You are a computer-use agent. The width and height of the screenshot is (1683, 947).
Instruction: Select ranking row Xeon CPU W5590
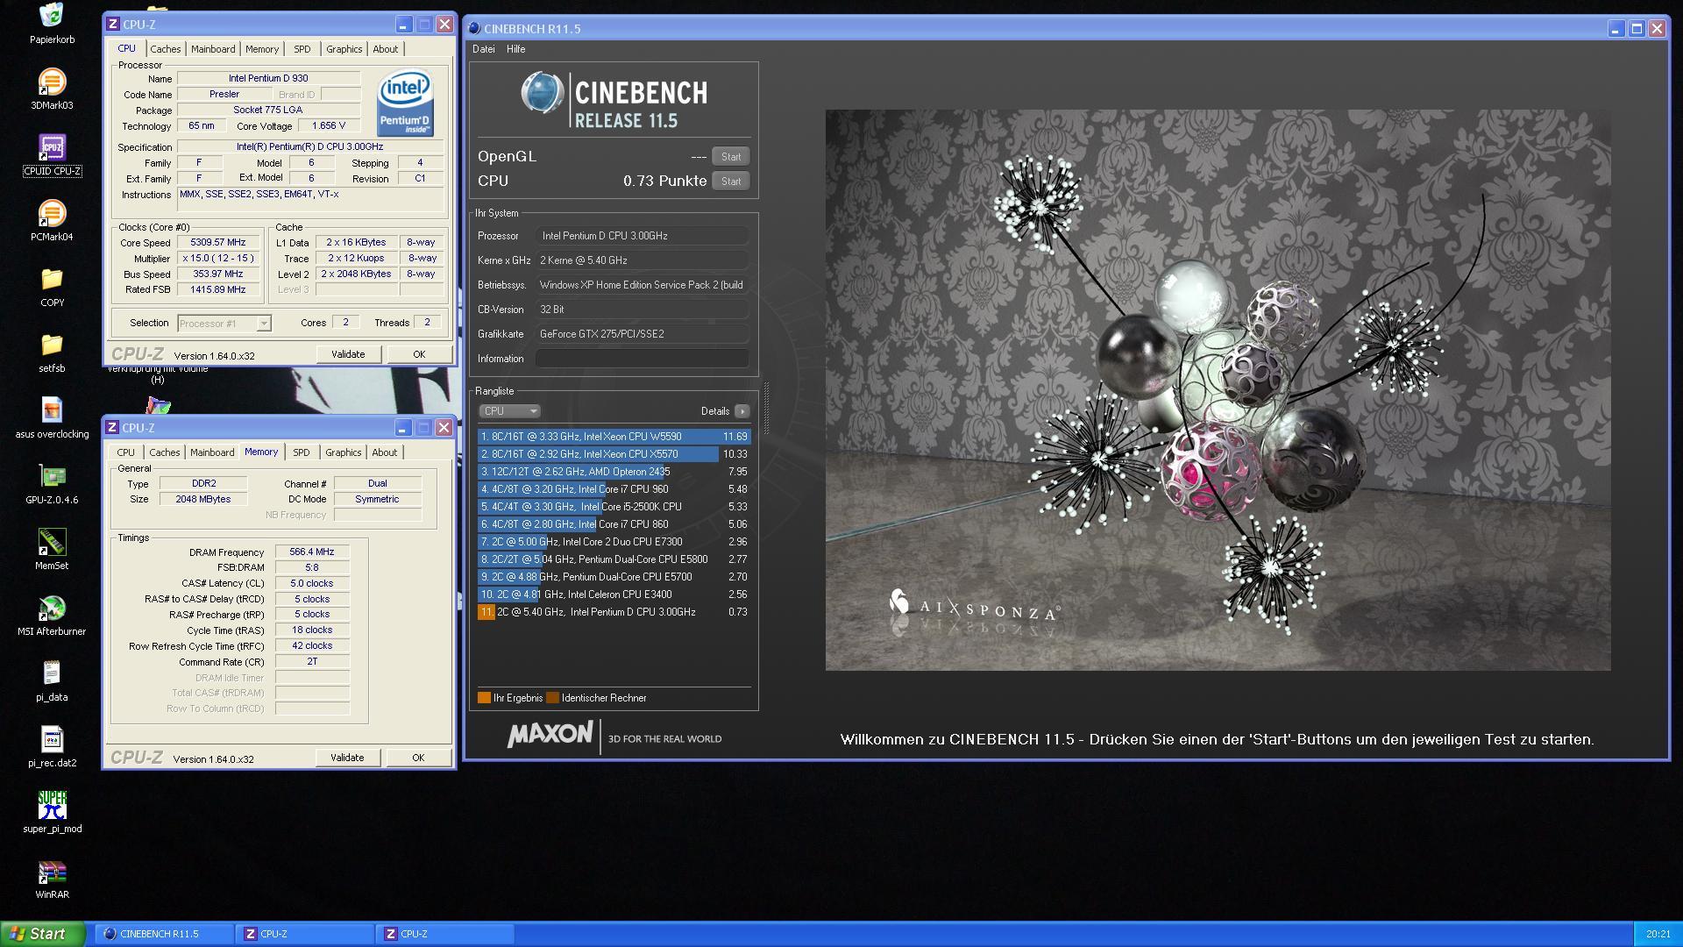pos(614,437)
